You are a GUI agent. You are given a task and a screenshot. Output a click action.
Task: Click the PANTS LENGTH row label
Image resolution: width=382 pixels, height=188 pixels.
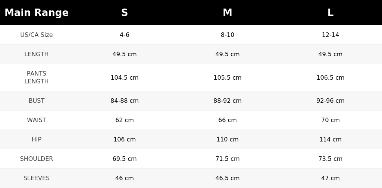[37, 77]
